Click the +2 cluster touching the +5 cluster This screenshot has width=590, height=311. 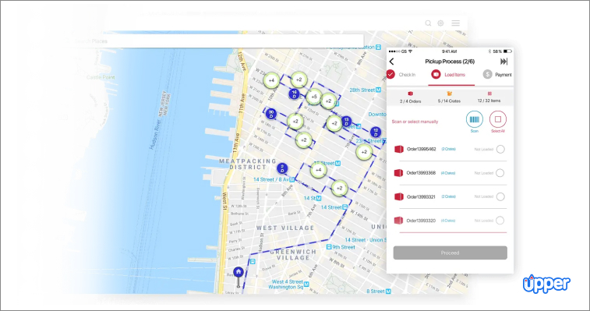[x=328, y=101]
